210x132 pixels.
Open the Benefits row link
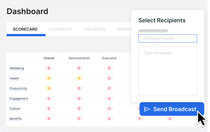(x=16, y=119)
